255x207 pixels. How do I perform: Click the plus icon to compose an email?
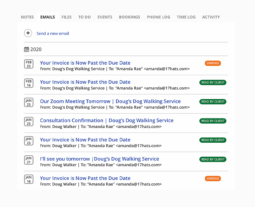coord(28,33)
